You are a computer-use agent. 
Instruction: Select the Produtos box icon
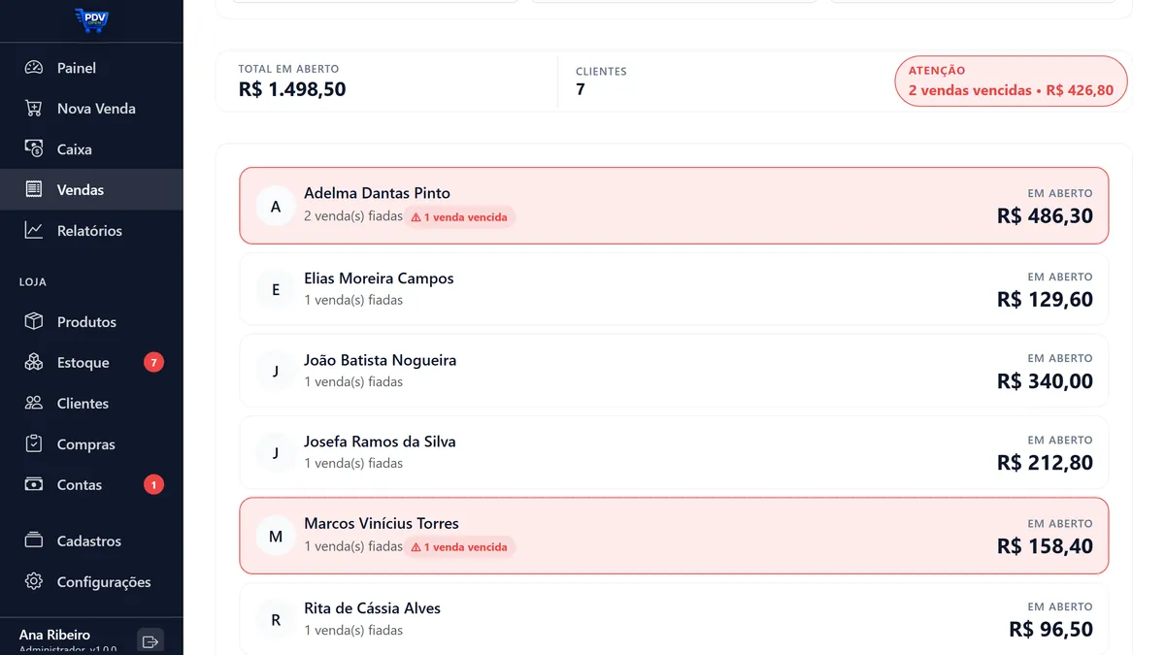[34, 322]
